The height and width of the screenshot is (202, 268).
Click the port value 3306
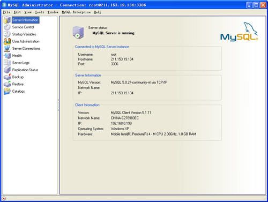point(115,64)
